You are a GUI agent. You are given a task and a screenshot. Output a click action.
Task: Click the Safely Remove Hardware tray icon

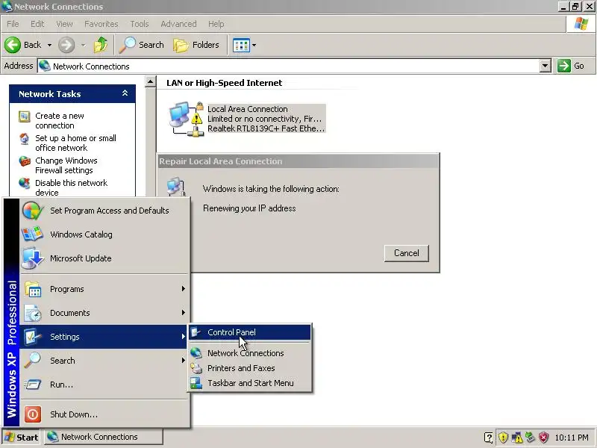pos(530,437)
